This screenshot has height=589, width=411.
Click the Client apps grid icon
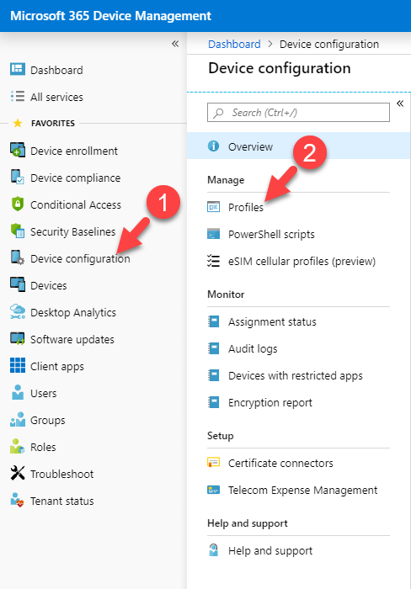18,365
